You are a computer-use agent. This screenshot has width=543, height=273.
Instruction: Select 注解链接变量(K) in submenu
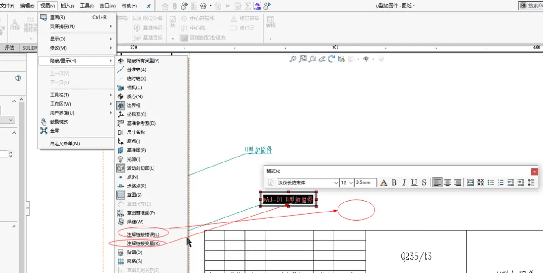[151, 243]
